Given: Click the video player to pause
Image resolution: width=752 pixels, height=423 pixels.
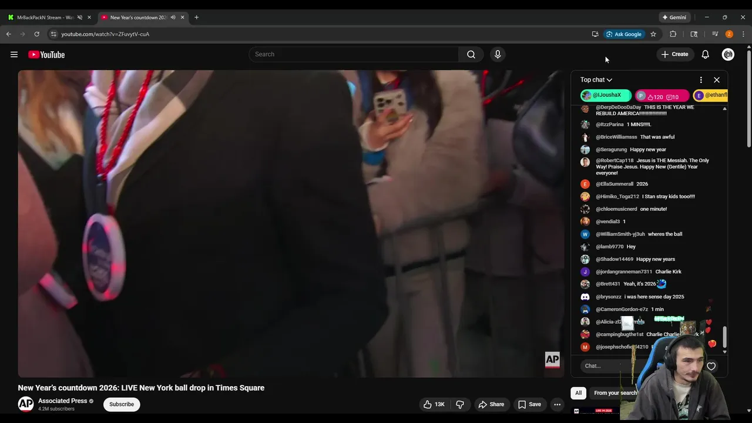Looking at the screenshot, I should click(x=291, y=223).
